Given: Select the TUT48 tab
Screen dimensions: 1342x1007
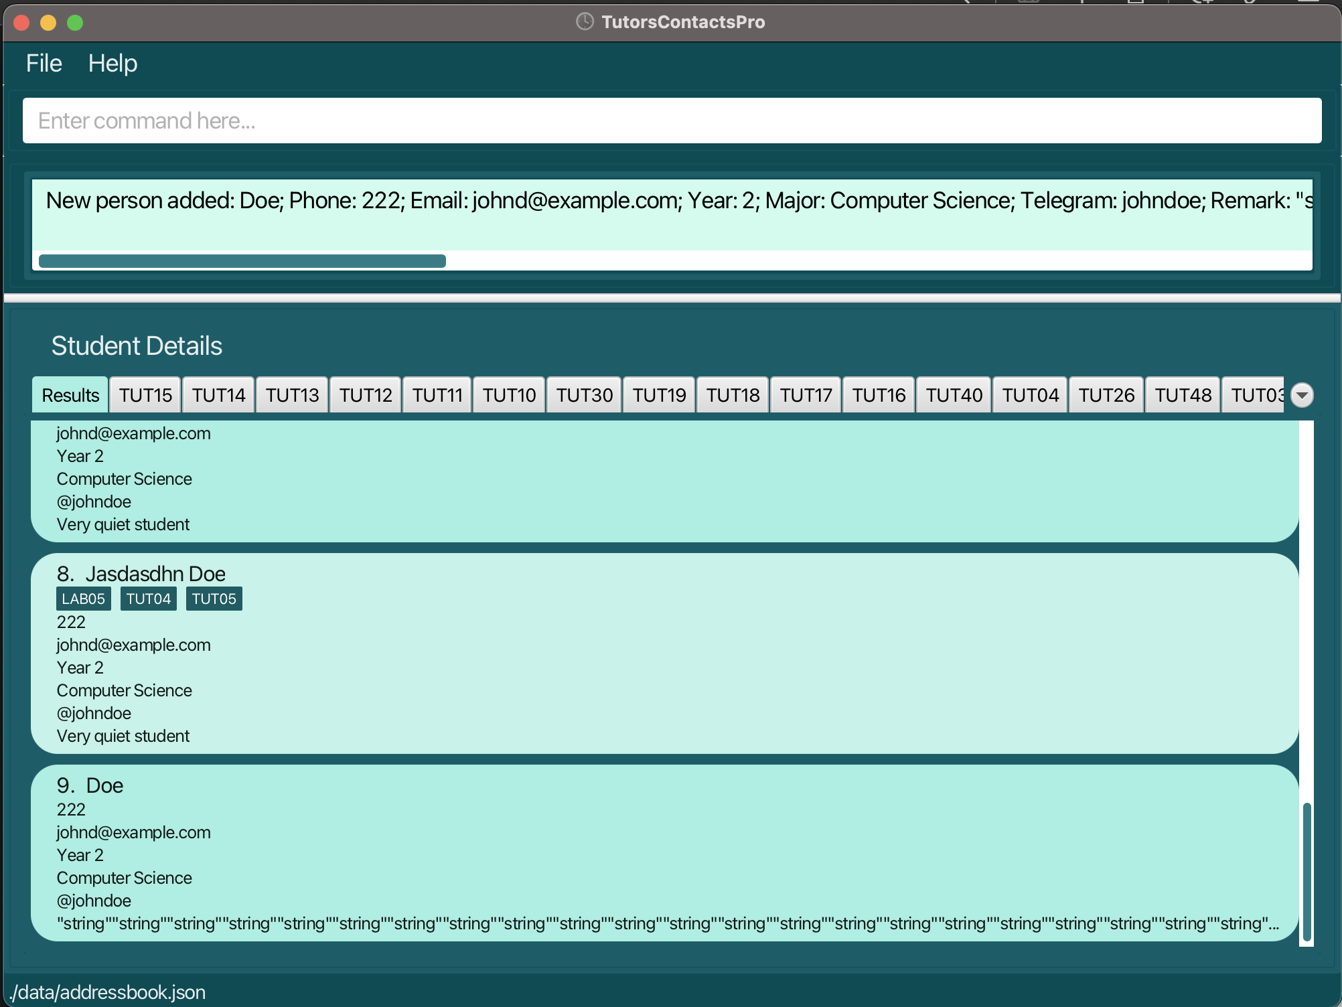Looking at the screenshot, I should point(1183,395).
